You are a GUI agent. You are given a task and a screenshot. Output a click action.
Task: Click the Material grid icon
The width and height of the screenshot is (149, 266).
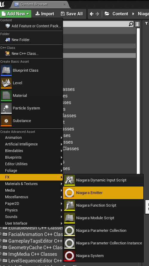pos(6,95)
